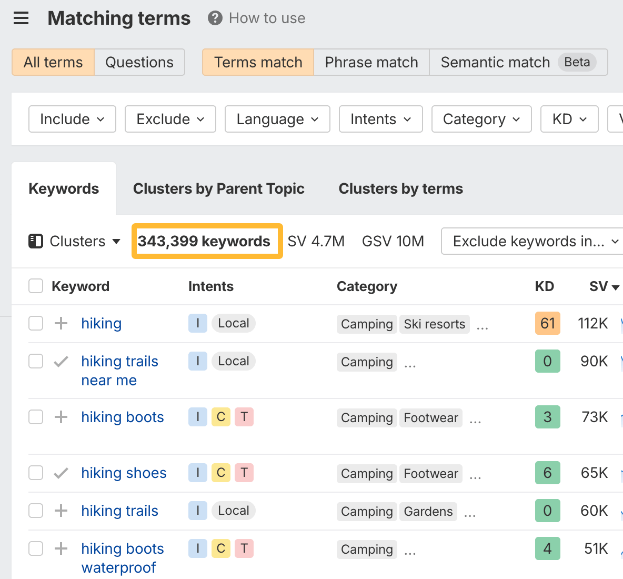This screenshot has height=579, width=623.
Task: Click the C intent badge for hiking boots
Action: (x=221, y=417)
